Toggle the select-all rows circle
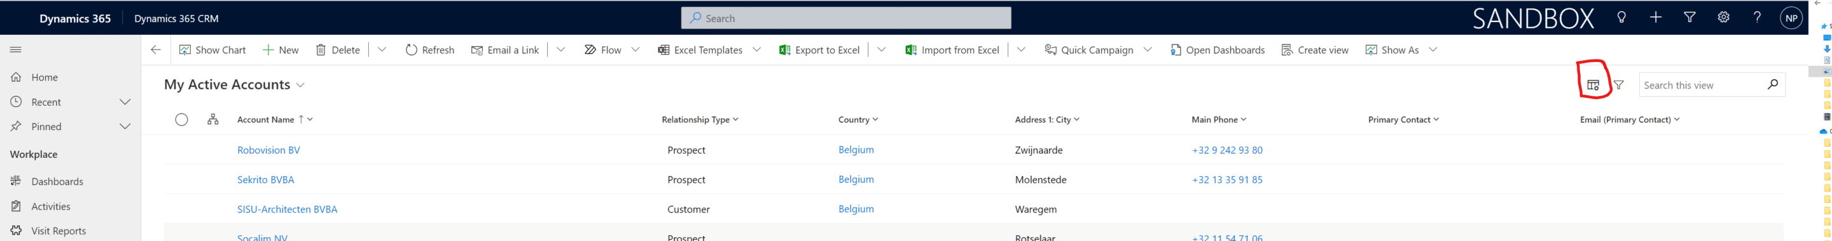Screen dimensions: 1832x241 pos(181,119)
